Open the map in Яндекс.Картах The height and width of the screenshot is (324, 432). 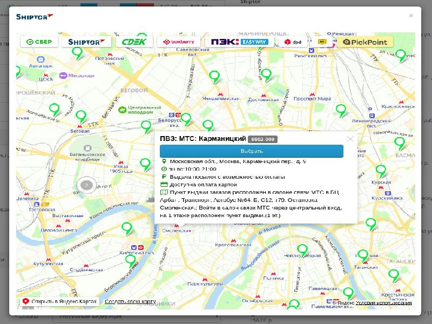tap(60, 301)
